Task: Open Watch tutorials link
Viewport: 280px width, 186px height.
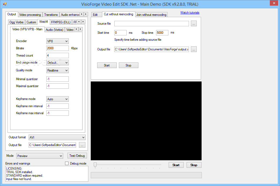Action: 190,13
